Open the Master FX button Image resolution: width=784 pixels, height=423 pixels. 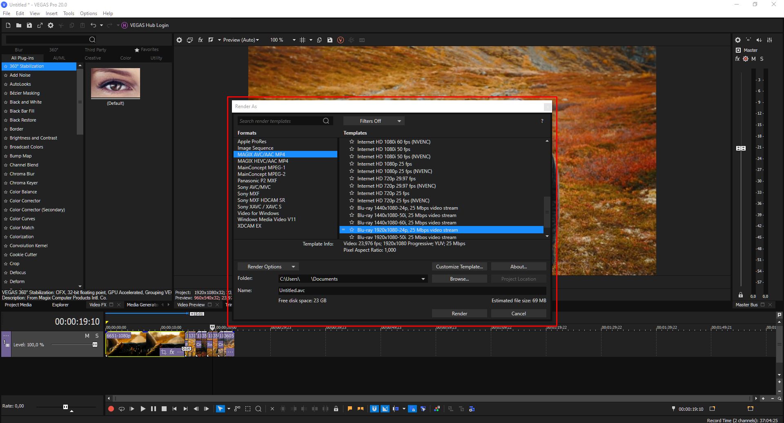pos(737,59)
